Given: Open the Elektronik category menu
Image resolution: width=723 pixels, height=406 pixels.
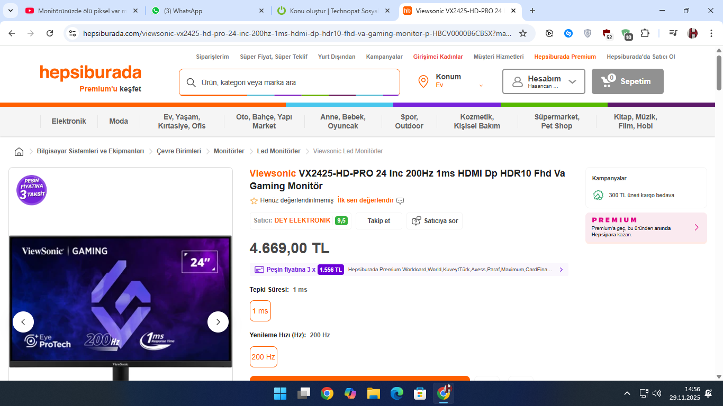Looking at the screenshot, I should (x=69, y=121).
